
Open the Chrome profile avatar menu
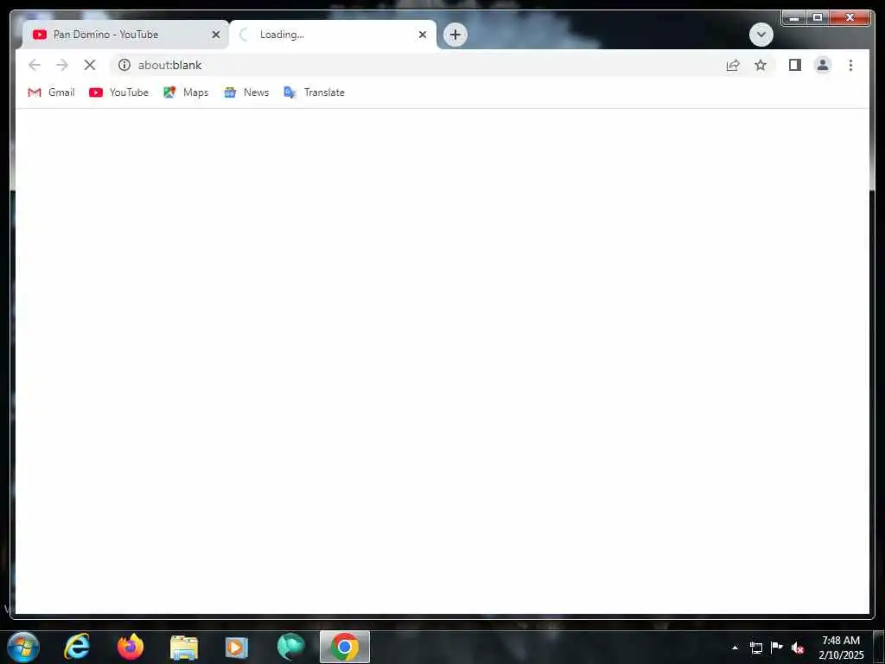pos(823,65)
